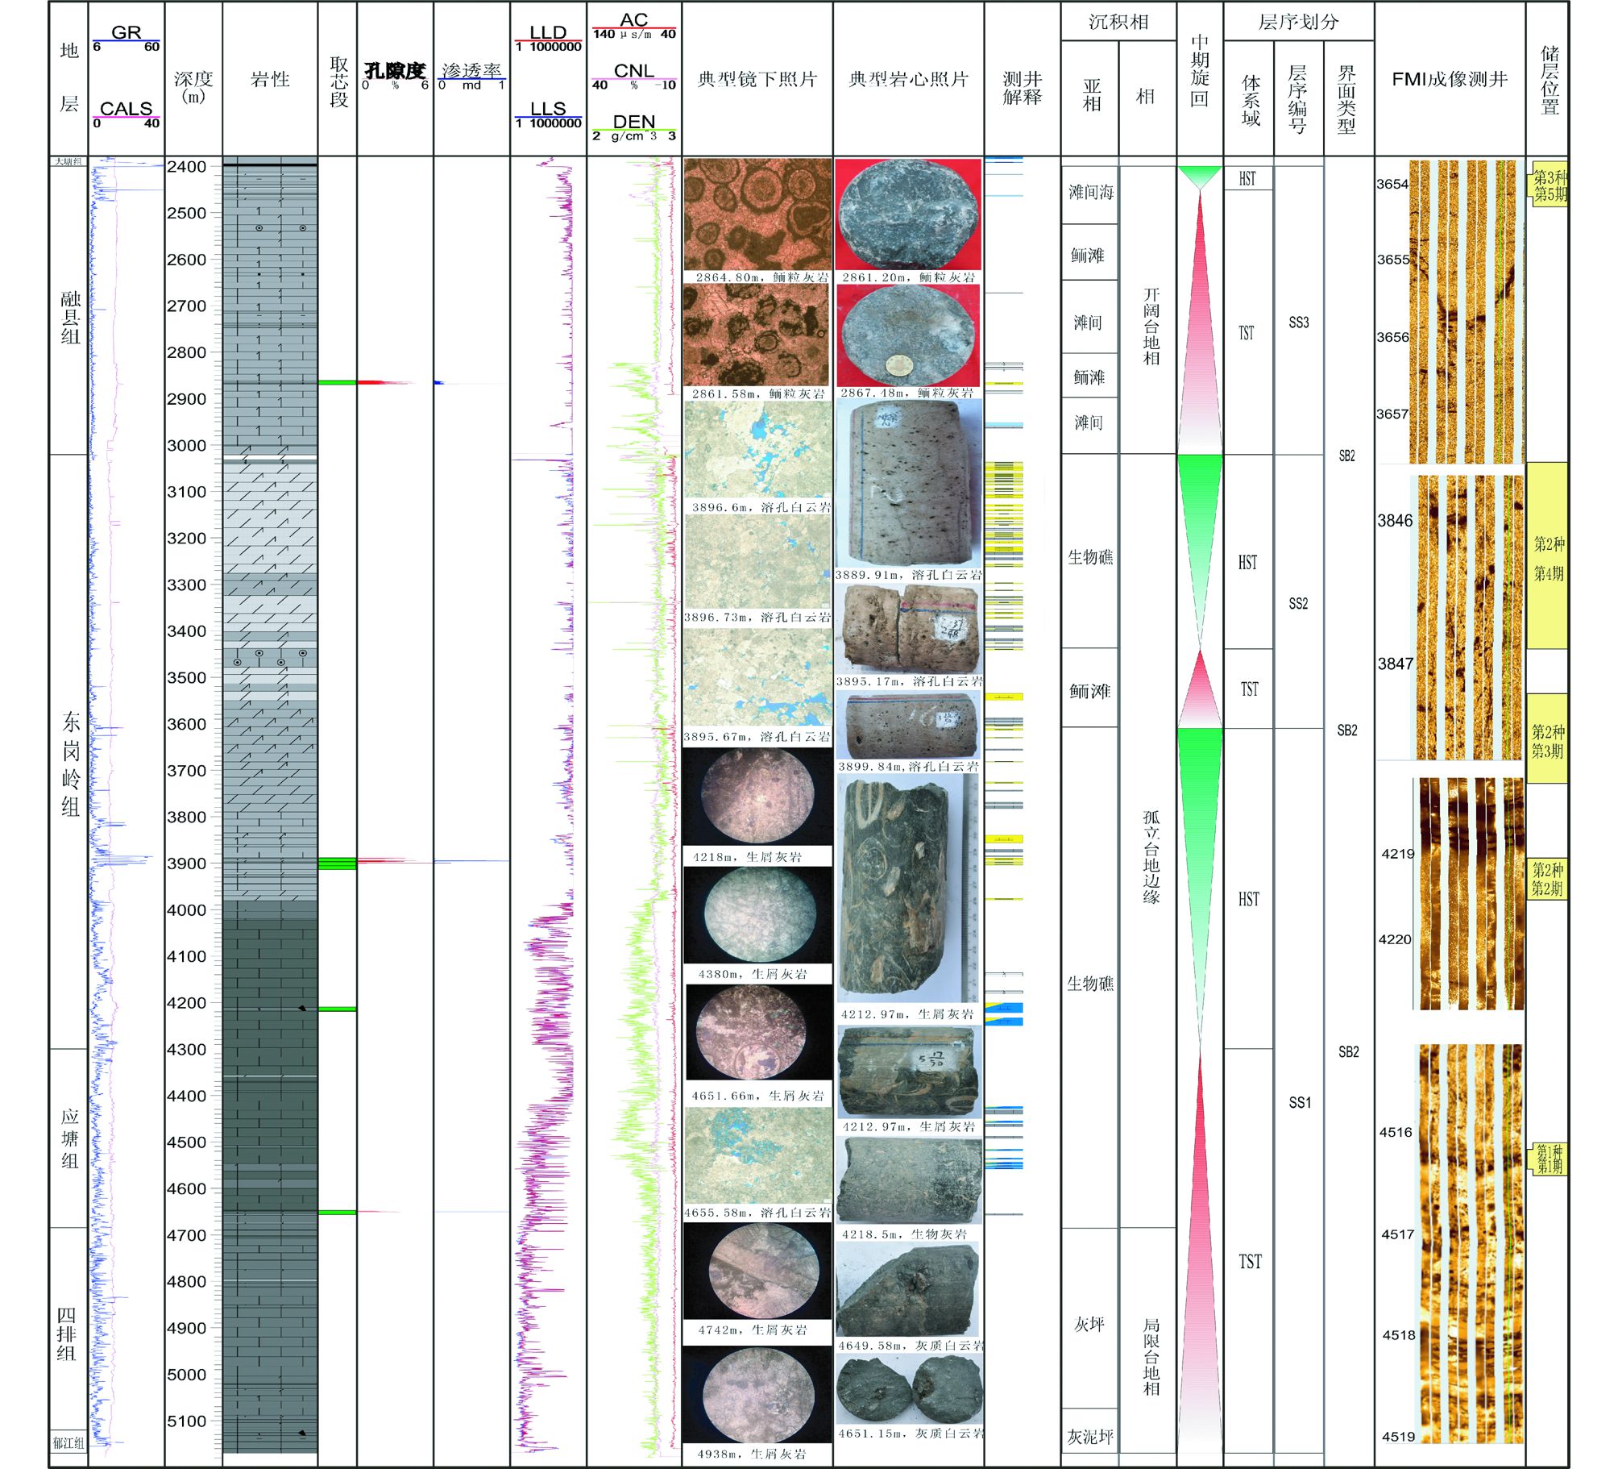Select the SS3 sequence label
Image resolution: width=1618 pixels, height=1469 pixels.
click(x=1298, y=323)
